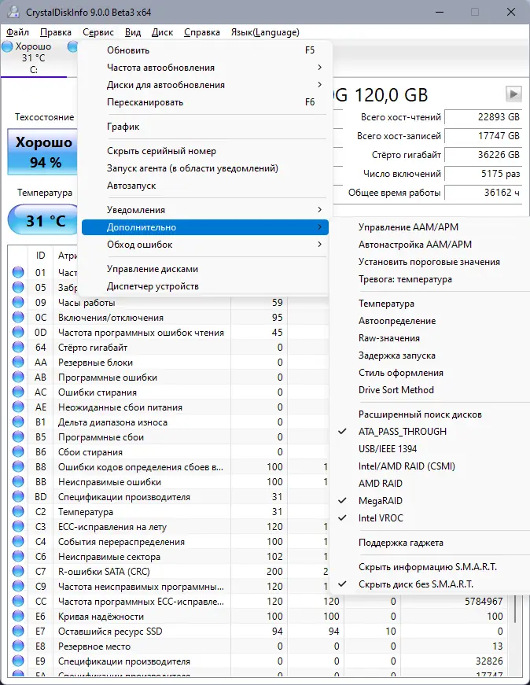Click the status orb beside ID C3
530x685 pixels.
pyautogui.click(x=19, y=527)
